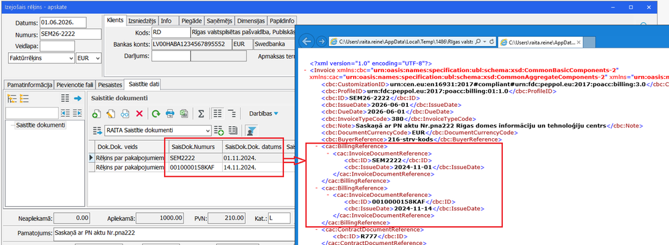
Task: Click the blue right arrow icon
Action: point(77,98)
